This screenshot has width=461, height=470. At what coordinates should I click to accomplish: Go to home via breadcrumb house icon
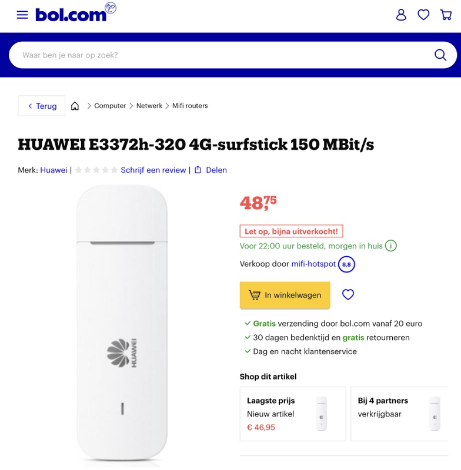(x=75, y=106)
